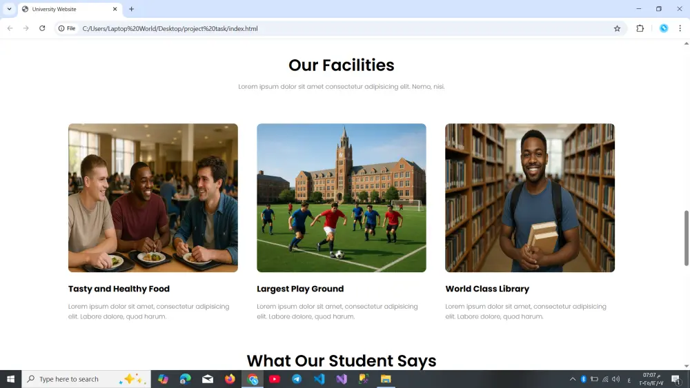Open Telegram from the taskbar
Screen dimensions: 690x388
(297, 379)
